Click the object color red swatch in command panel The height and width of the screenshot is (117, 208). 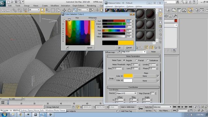176,21
